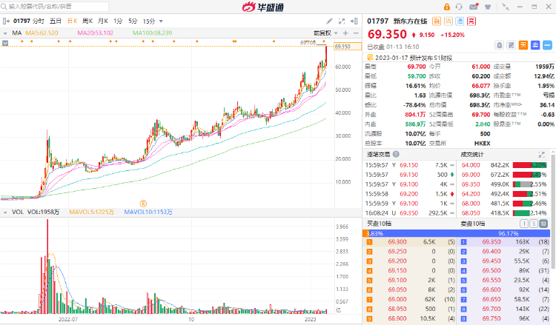Select the 日K daily candlestick tab
The height and width of the screenshot is (325, 556).
pos(73,21)
